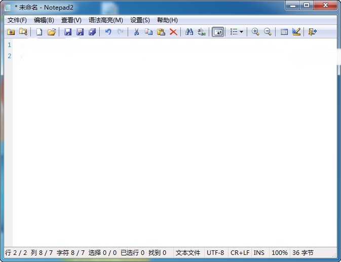Viewport: 341px width, 262px height.
Task: Click the 找到 0 status entry
Action: point(158,253)
